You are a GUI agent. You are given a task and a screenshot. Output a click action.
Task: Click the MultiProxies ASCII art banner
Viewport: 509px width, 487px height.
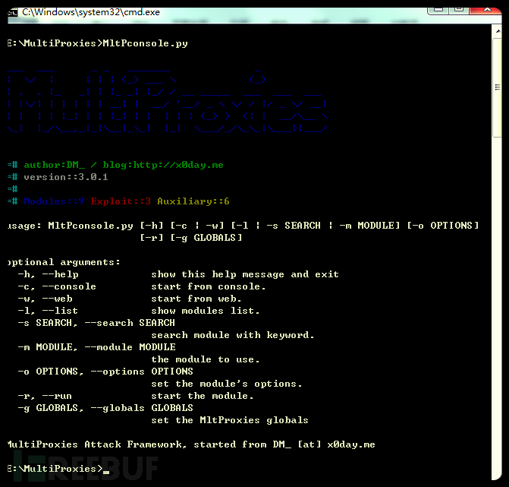[168, 101]
